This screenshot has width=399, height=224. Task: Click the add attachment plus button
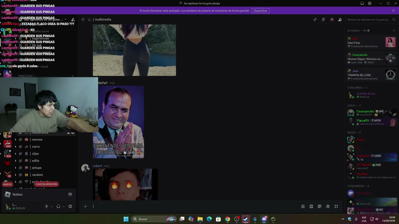pyautogui.click(x=85, y=206)
